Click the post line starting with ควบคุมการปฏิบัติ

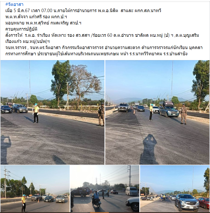(22, 29)
